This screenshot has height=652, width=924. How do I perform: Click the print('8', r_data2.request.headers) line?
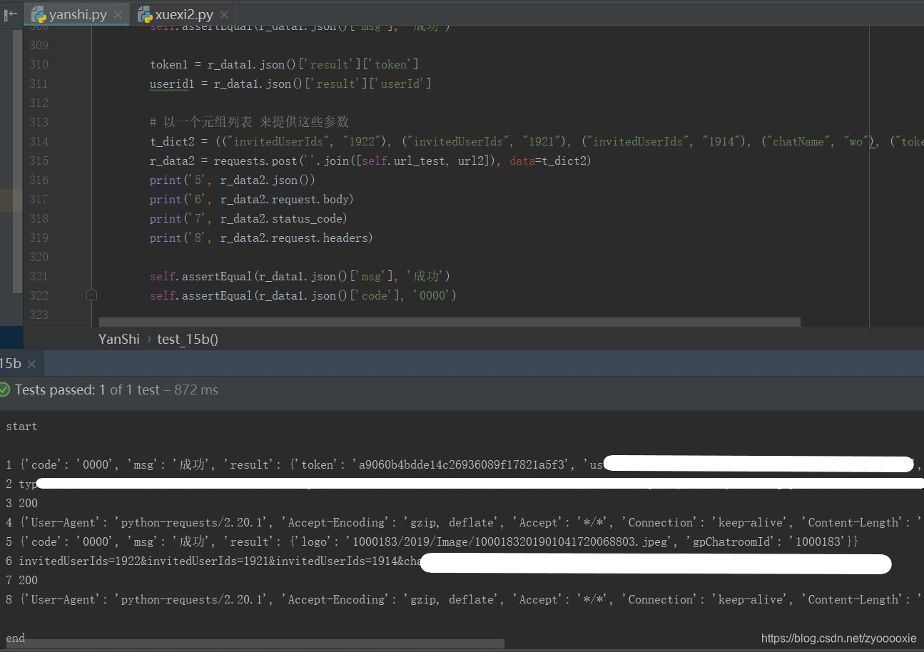[261, 238]
